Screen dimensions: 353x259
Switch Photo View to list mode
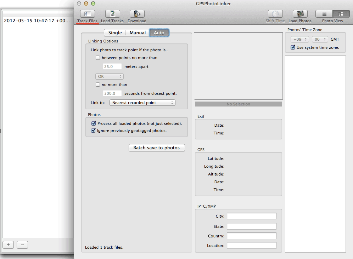pyautogui.click(x=324, y=14)
